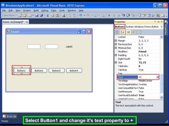Open Object Browser toolbar icon
Image resolution: width=169 pixels, height=126 pixels.
click(149, 16)
